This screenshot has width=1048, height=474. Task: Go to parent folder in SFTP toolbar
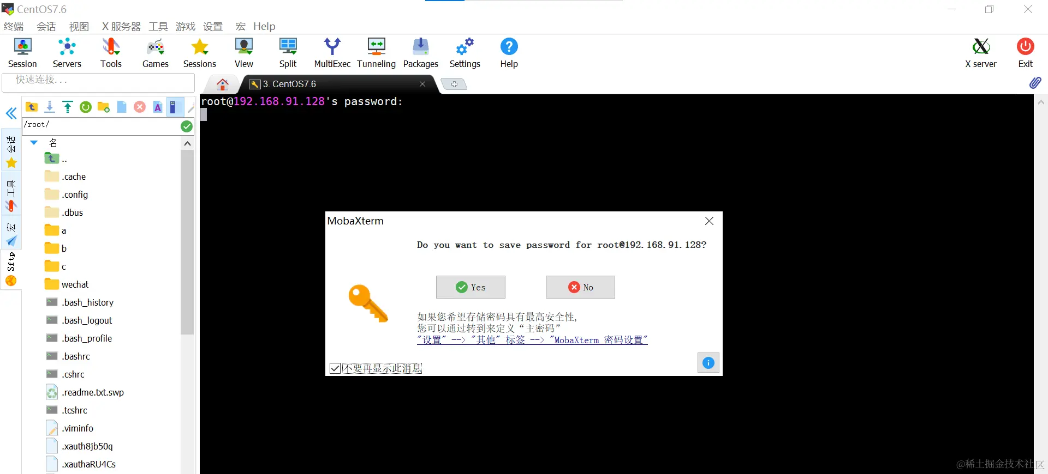pyautogui.click(x=32, y=107)
